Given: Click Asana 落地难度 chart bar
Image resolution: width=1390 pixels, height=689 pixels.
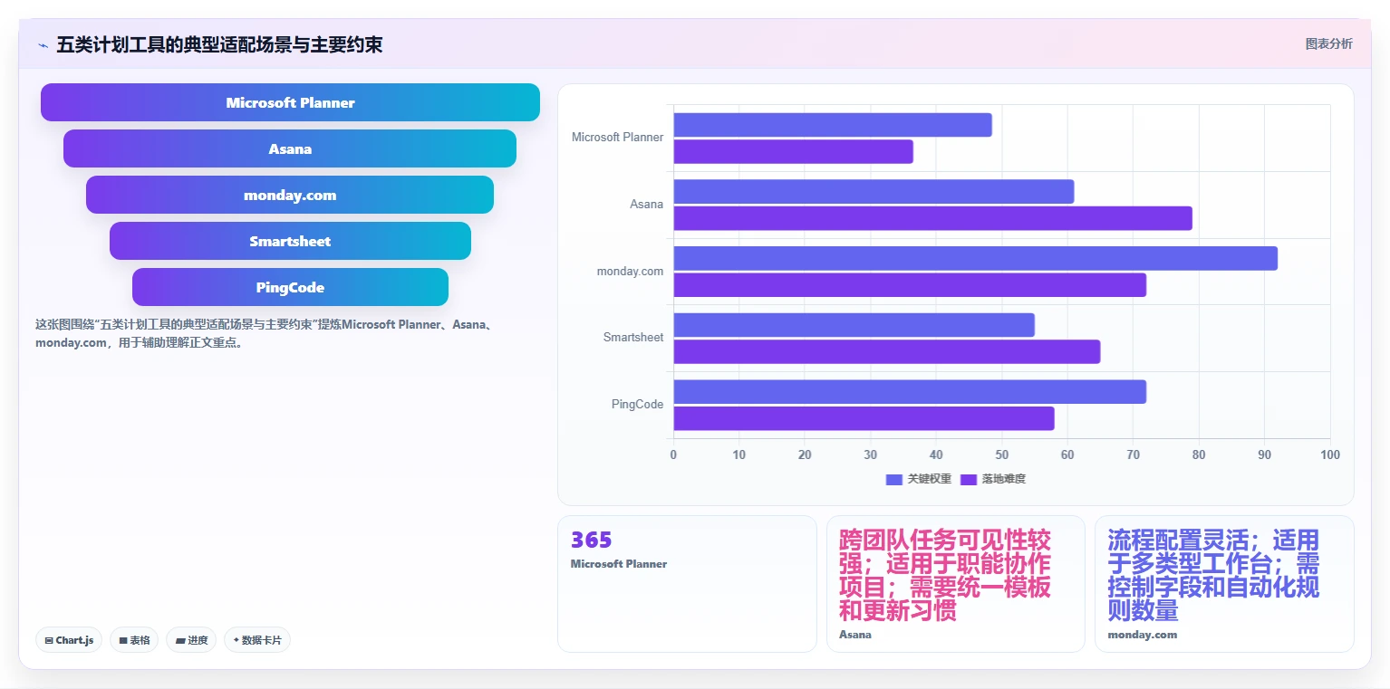Looking at the screenshot, I should pos(932,218).
